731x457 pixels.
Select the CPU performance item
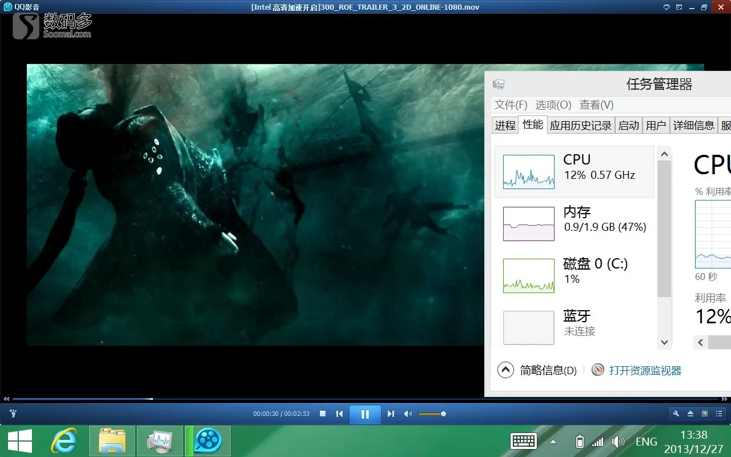pos(574,171)
